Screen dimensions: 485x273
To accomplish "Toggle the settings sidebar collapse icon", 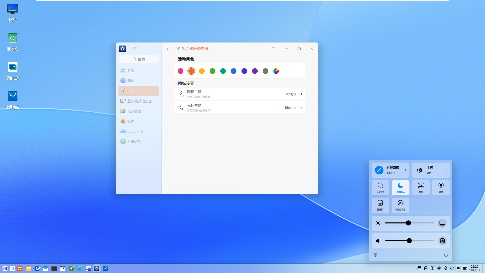I will (x=135, y=49).
